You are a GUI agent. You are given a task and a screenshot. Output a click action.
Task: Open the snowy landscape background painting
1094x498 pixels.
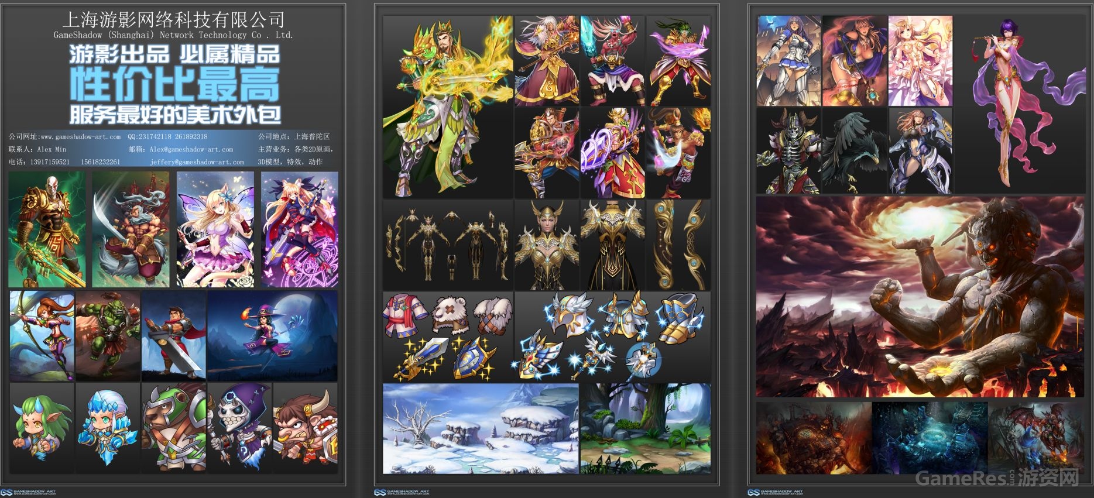point(481,428)
